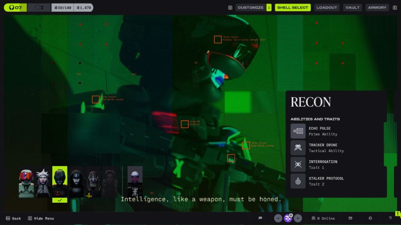The image size is (401, 225).
Task: Click the question mark help icon
Action: point(390,218)
